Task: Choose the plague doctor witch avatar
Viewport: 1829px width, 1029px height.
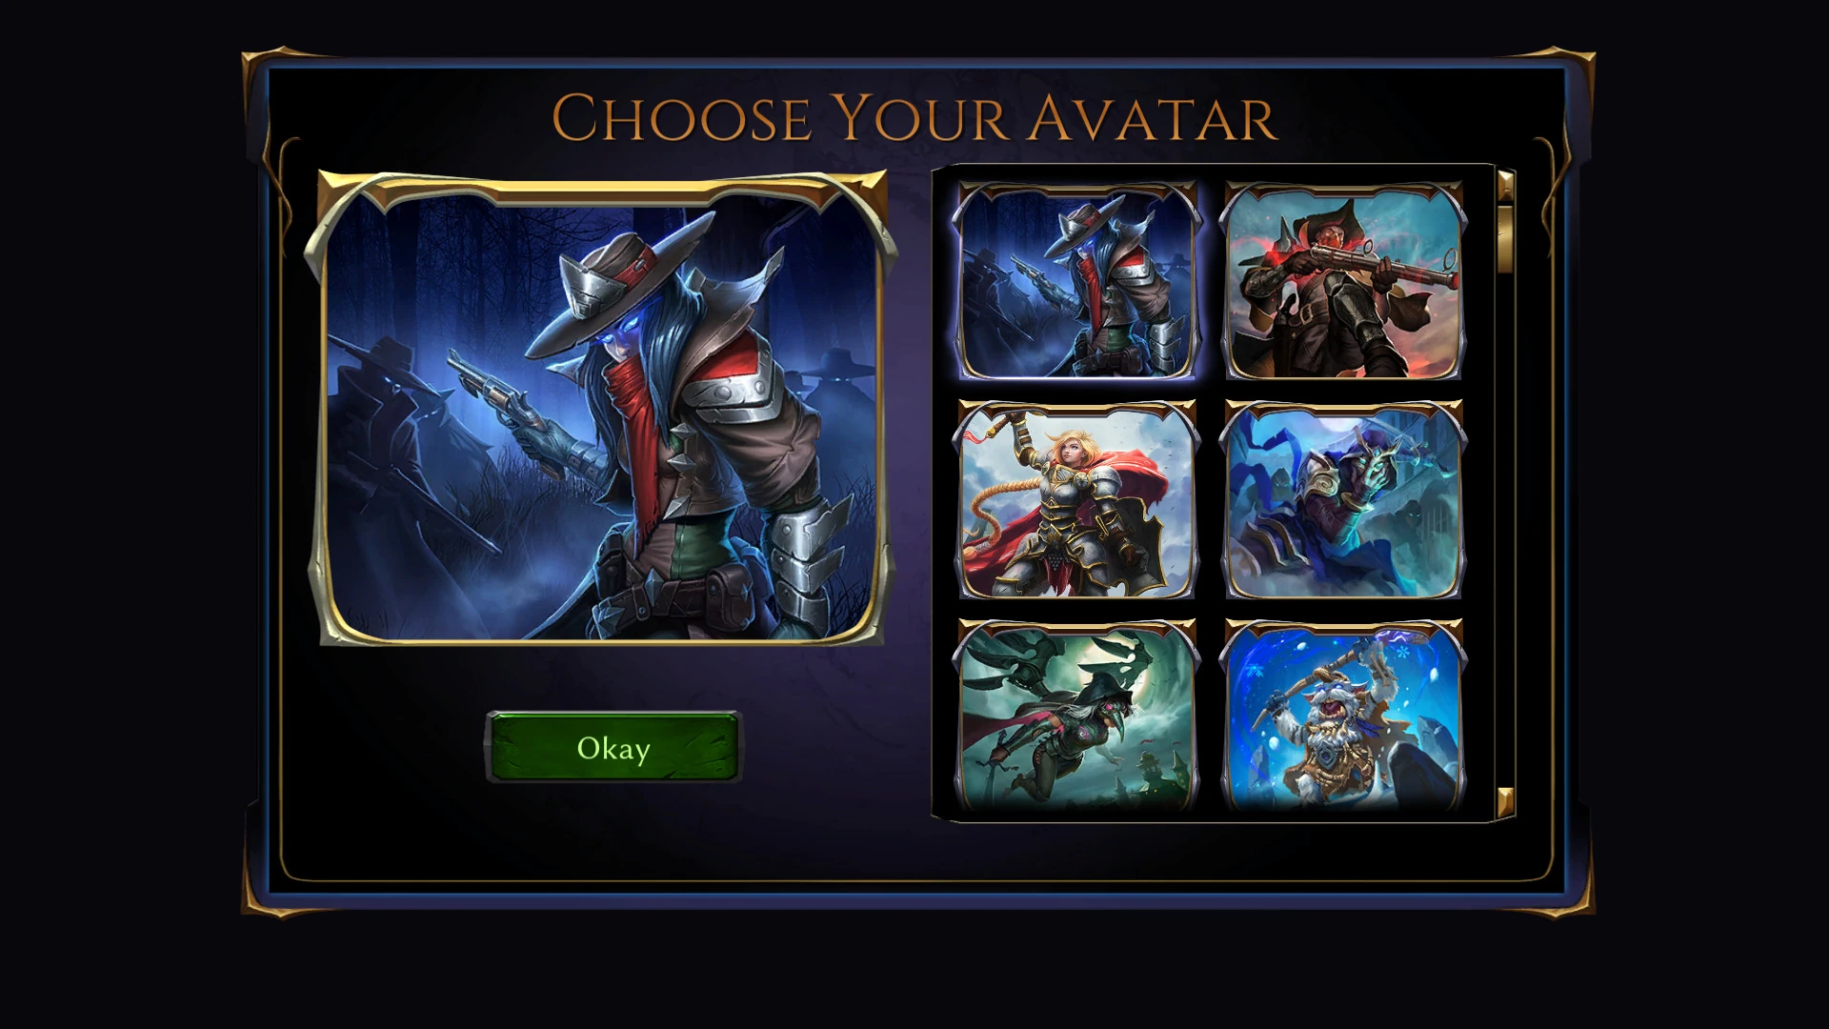Action: tap(1077, 716)
